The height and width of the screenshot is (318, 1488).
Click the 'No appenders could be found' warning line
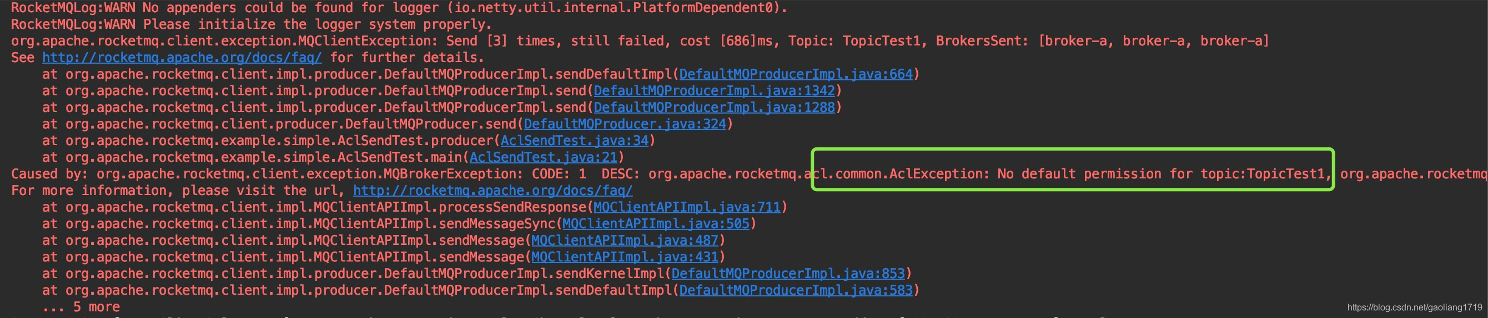[399, 8]
